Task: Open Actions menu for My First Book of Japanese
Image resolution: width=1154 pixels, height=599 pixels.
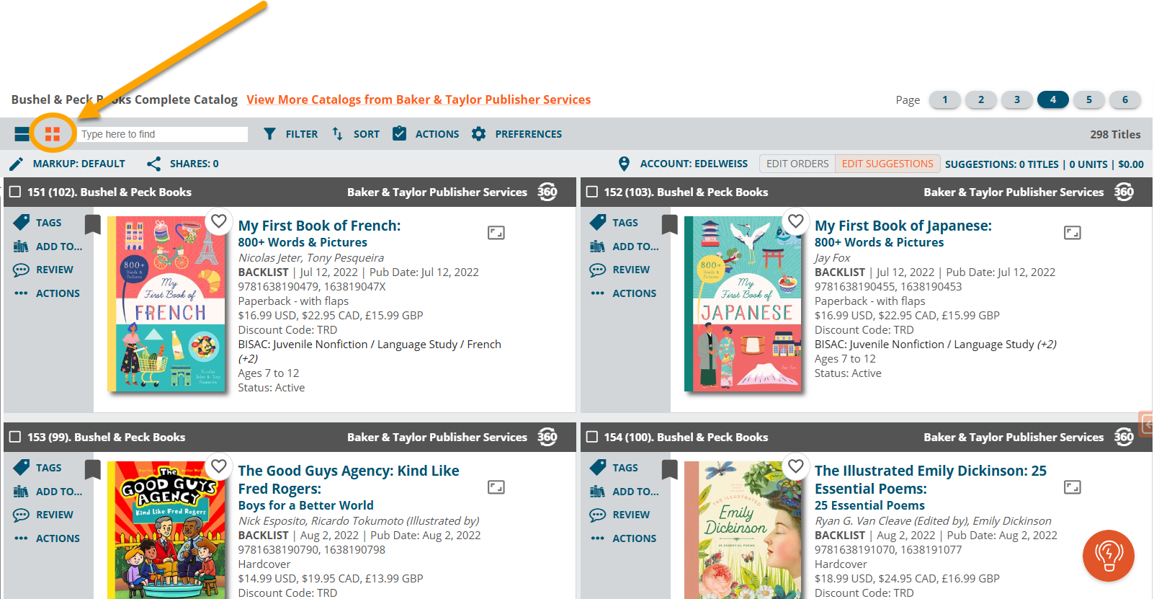Action: (623, 293)
